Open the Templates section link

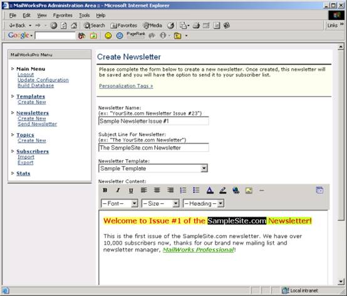click(31, 97)
